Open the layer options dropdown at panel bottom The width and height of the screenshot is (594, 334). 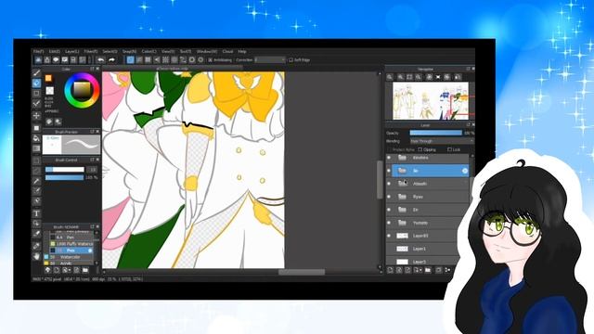(418, 270)
